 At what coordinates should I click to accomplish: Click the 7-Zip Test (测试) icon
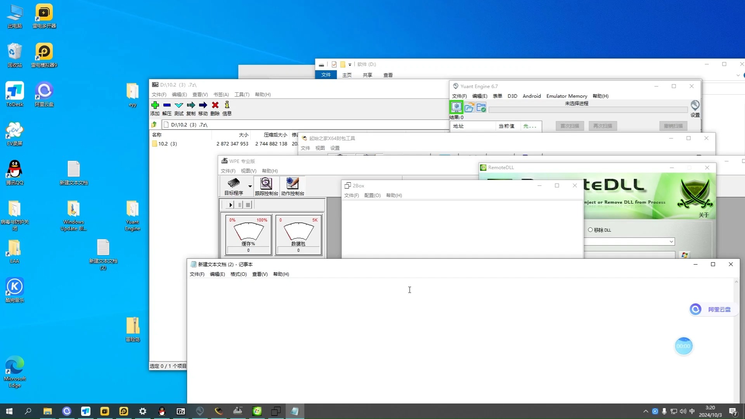tap(179, 105)
